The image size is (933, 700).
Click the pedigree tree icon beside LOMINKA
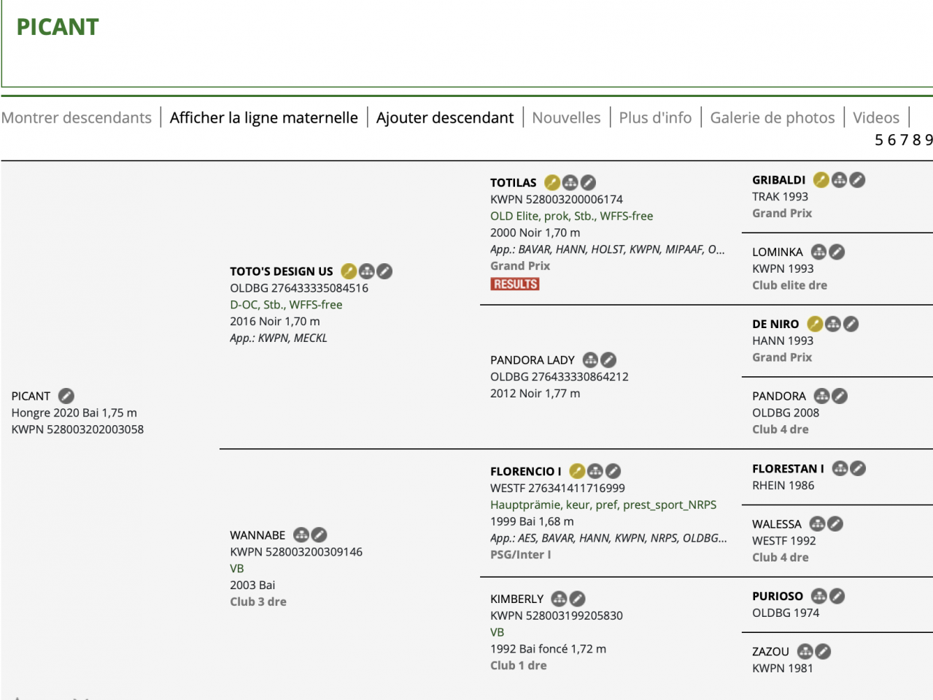(819, 252)
